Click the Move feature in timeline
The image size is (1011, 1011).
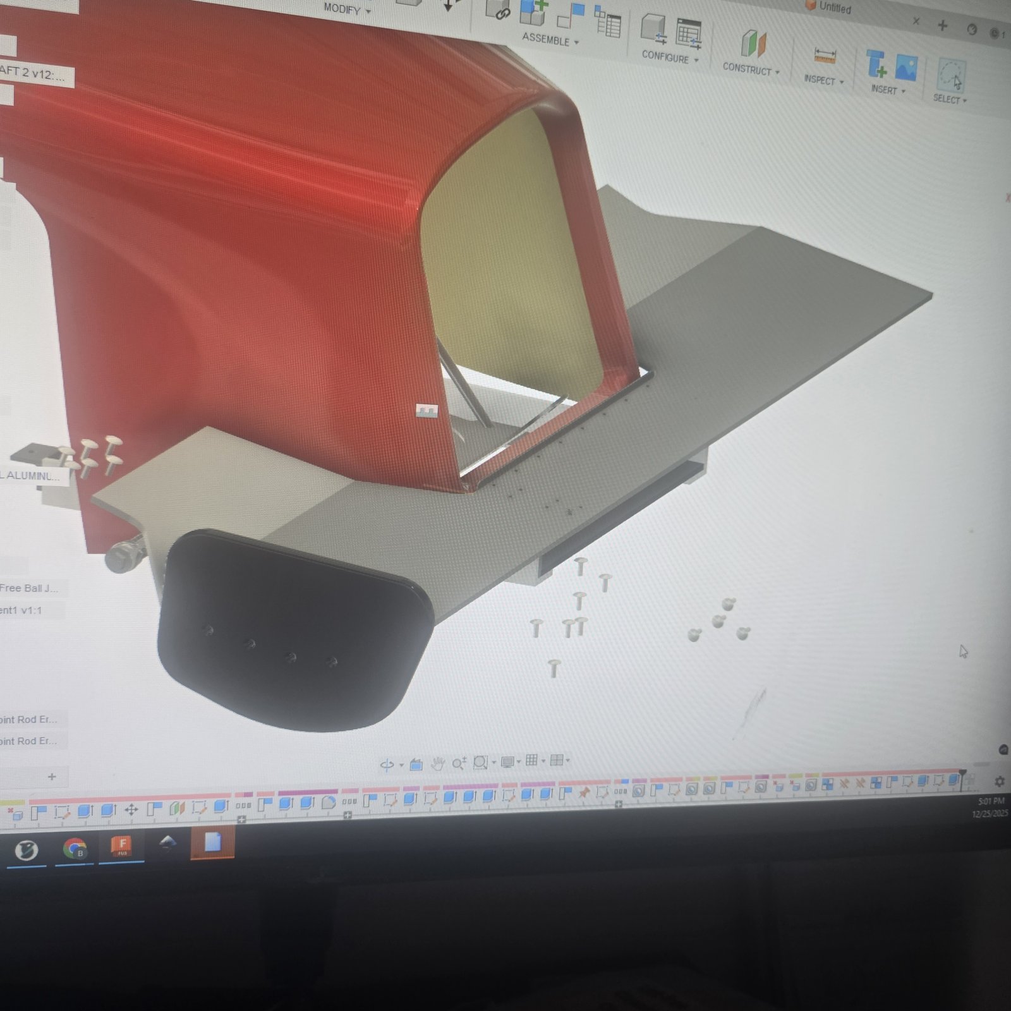coord(131,809)
